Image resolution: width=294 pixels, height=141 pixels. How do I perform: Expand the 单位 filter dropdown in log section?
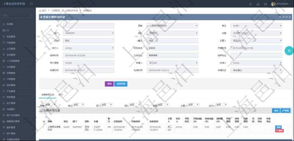pos(78,105)
